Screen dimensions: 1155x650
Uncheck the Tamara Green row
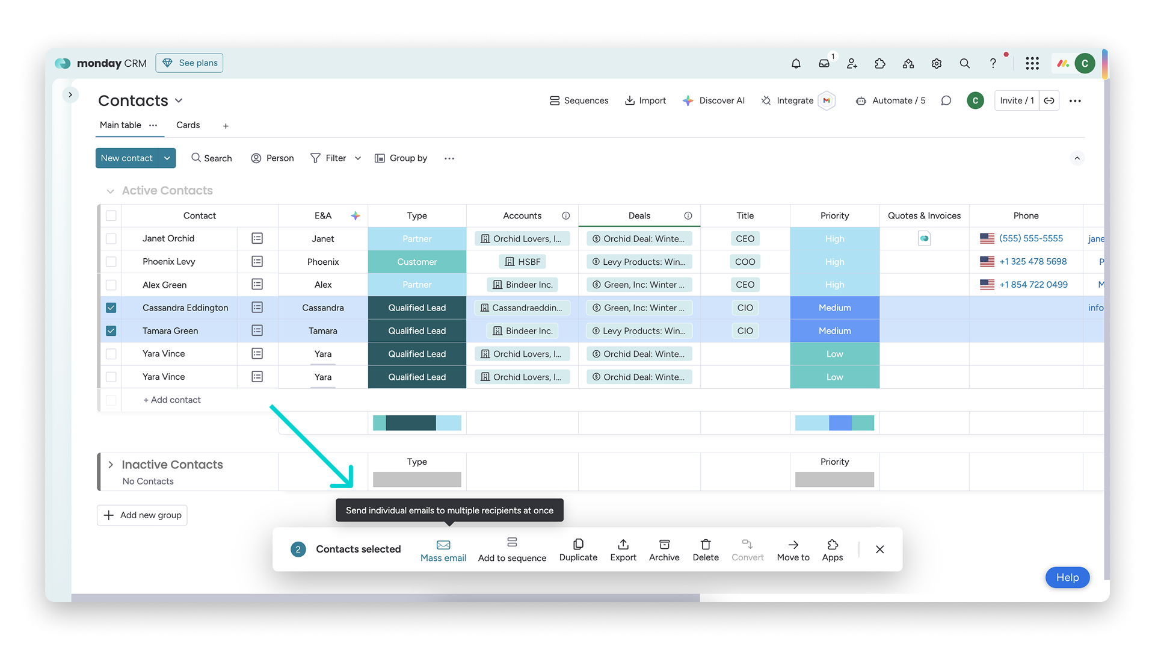click(x=111, y=330)
